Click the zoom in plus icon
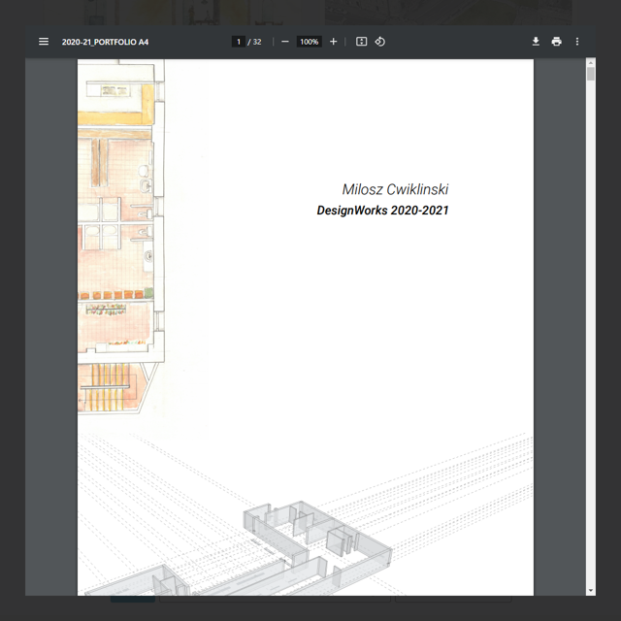The image size is (621, 621). click(x=334, y=42)
